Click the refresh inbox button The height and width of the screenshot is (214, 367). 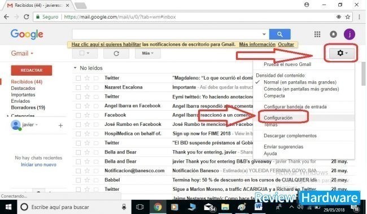tap(116, 54)
